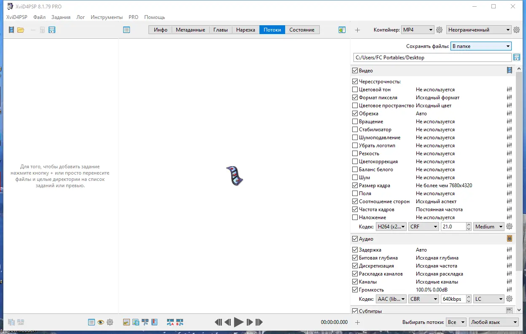Enable the Резкость checkbox

355,154
